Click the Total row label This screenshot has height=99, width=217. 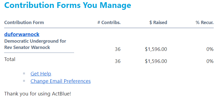pos(10,59)
